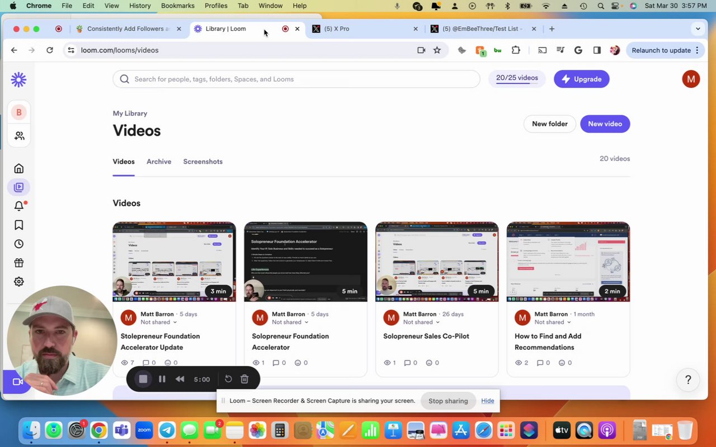Go to Home via sidebar house icon
716x447 pixels.
tap(18, 168)
